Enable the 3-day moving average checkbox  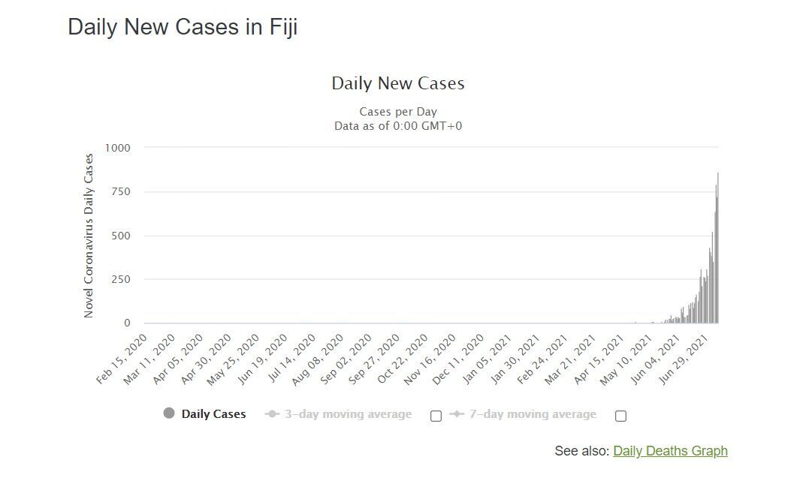(x=436, y=416)
